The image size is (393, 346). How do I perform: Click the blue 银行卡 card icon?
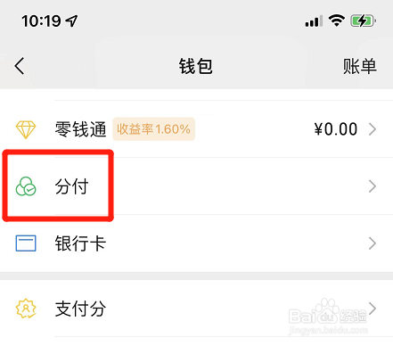coord(26,243)
